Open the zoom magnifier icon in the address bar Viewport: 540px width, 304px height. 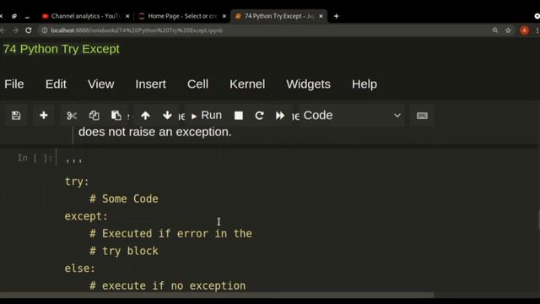click(495, 30)
